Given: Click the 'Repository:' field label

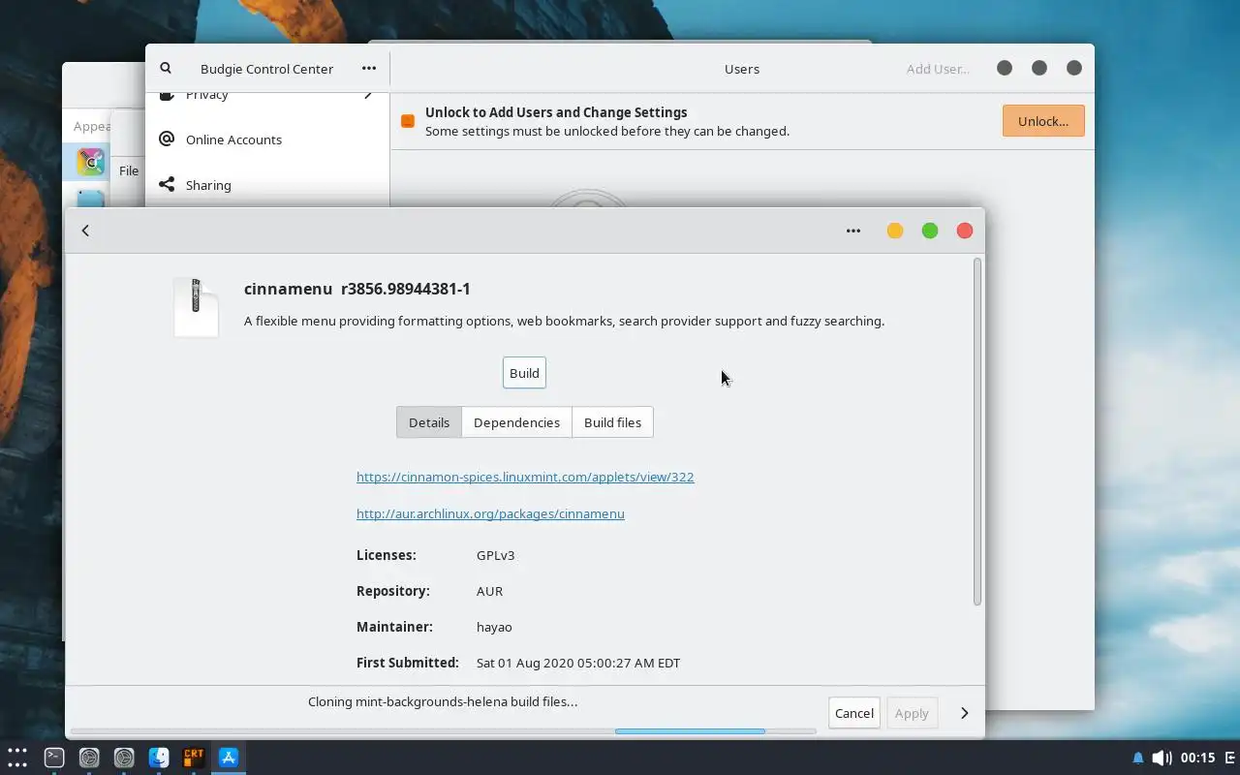Looking at the screenshot, I should pyautogui.click(x=393, y=591).
